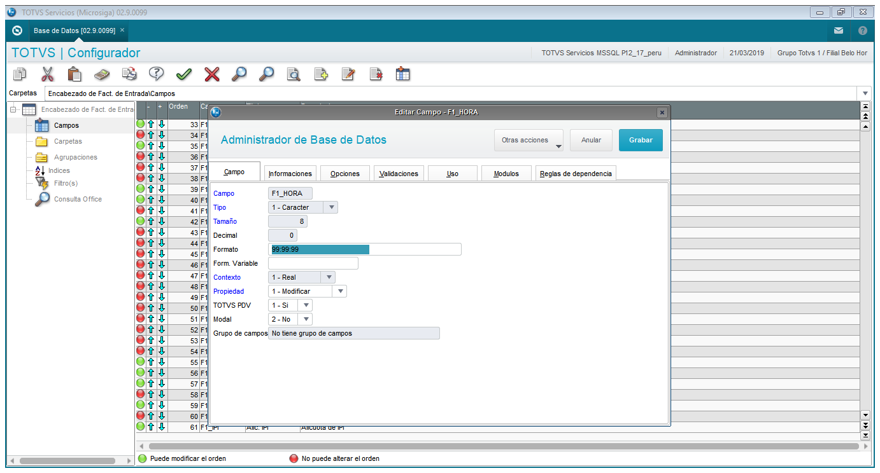Select Carpetas in the left tree
The width and height of the screenshot is (880, 473).
pos(67,141)
